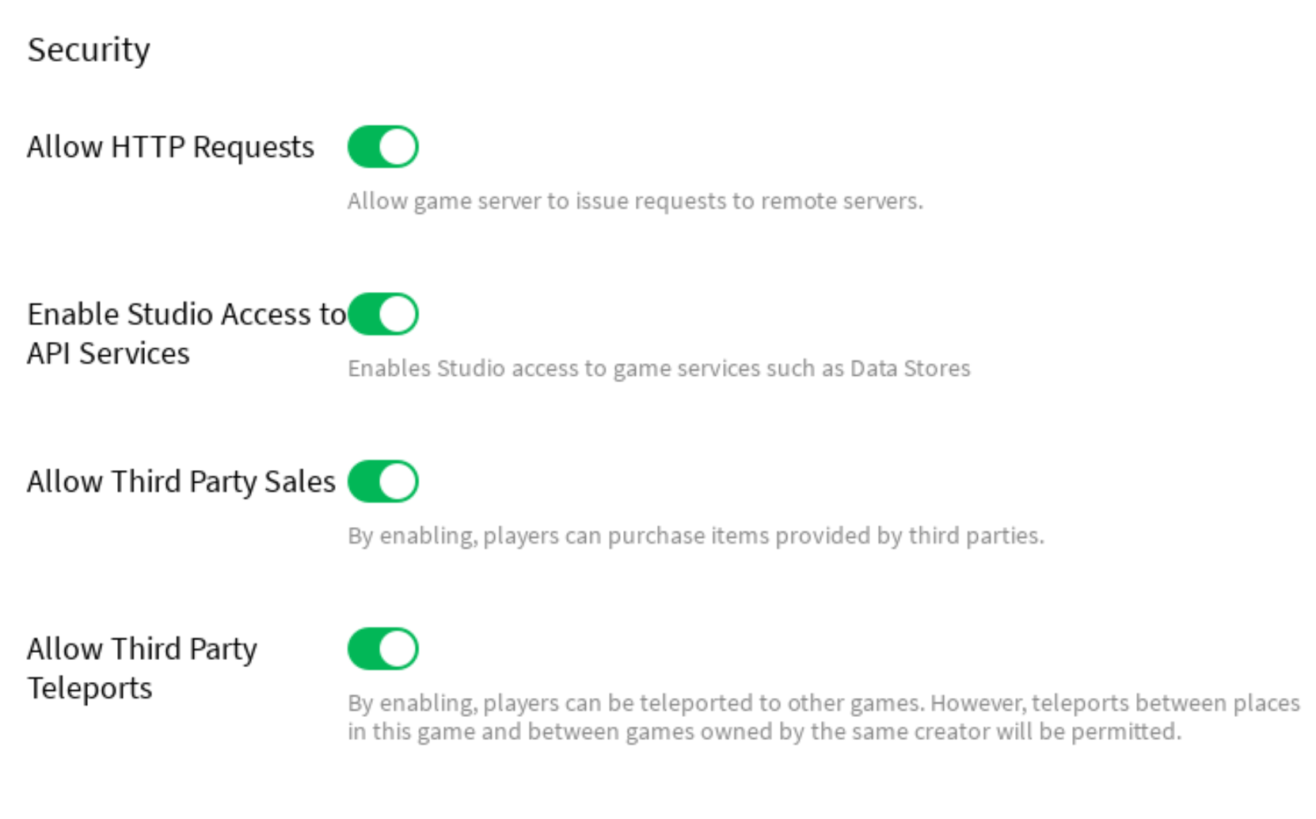Screen dimensions: 1316x819
Task: Click the "Allow Third Party Teleports" label
Action: pyautogui.click(x=142, y=668)
